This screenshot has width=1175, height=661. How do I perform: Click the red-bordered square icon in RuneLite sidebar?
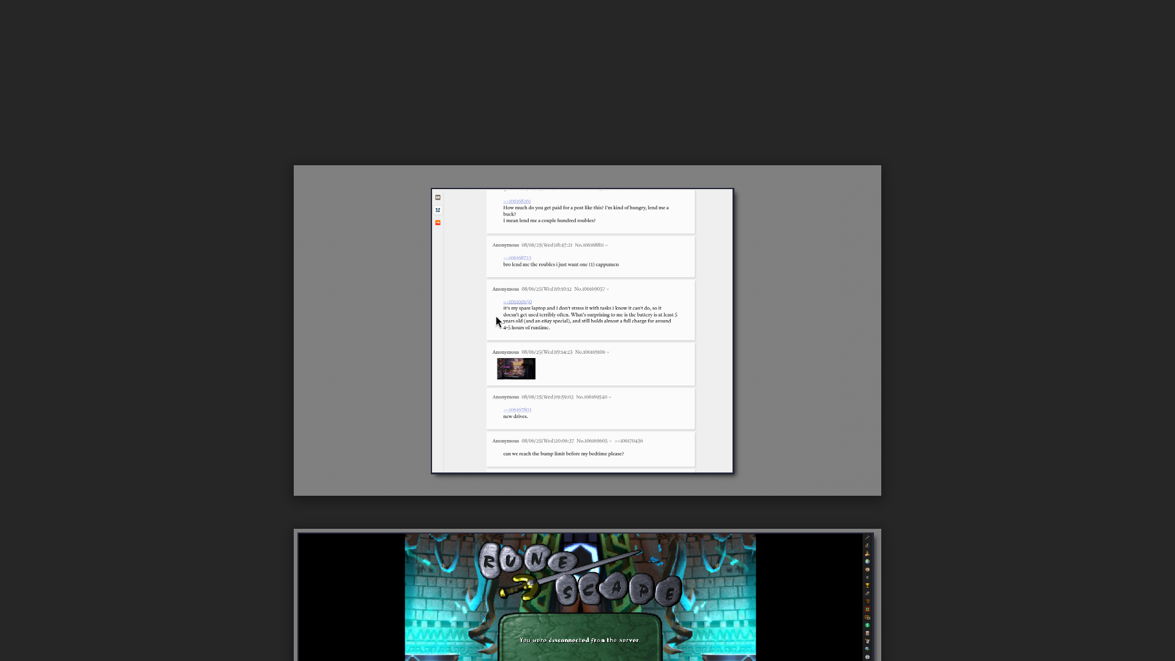pos(867,609)
